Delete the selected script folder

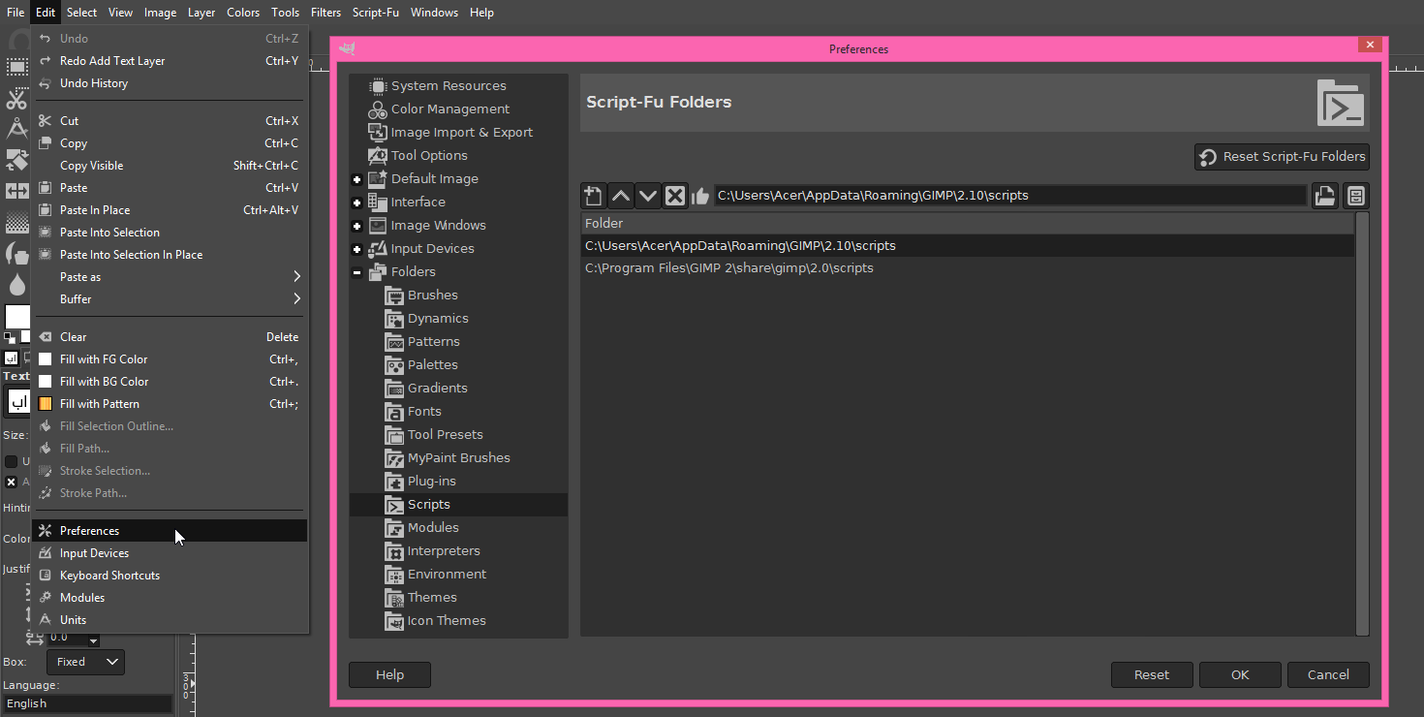click(x=674, y=196)
